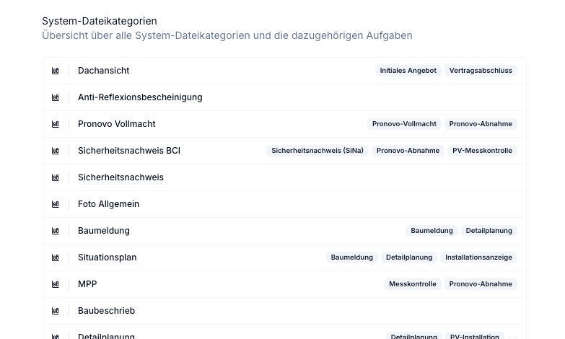Open the Sicherheitsnachweis category row
565x339 pixels.
tap(284, 177)
